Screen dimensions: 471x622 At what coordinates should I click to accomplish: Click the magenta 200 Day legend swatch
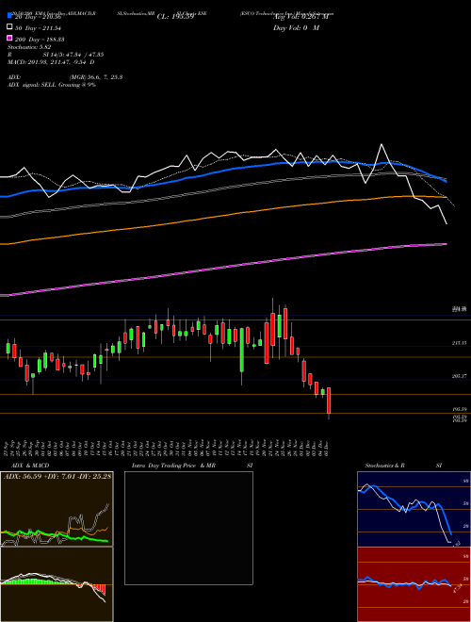point(10,39)
